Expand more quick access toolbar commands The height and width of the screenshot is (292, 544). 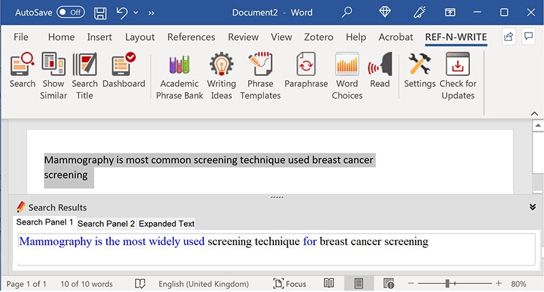[x=151, y=13]
